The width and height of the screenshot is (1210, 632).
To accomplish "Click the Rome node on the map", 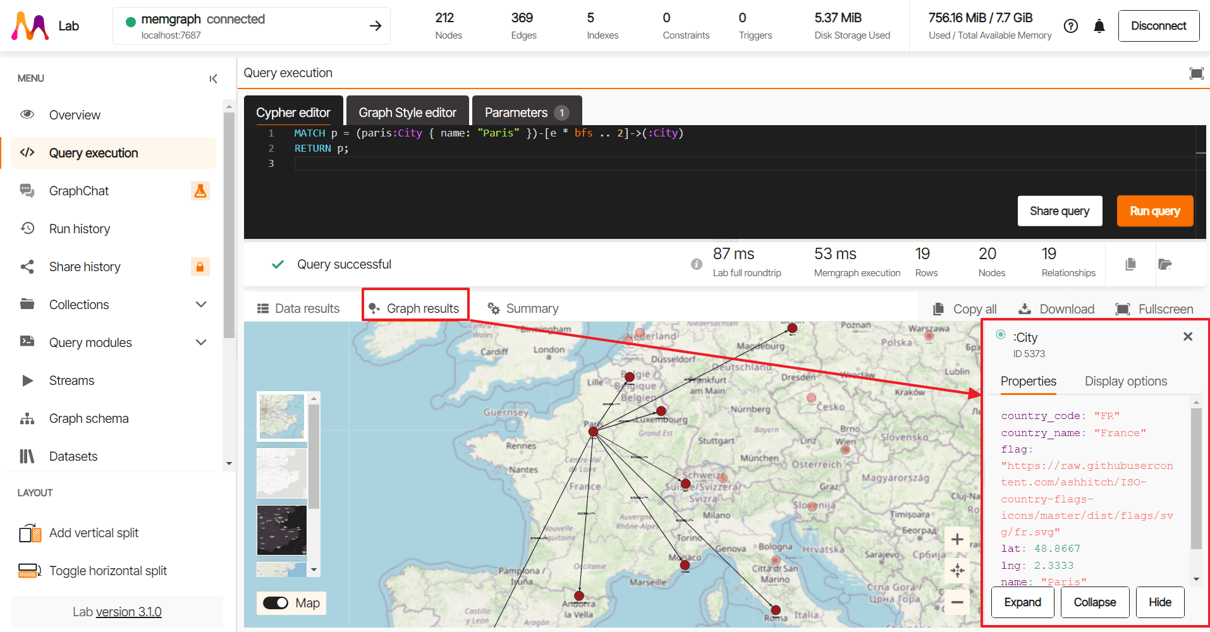I will coord(776,610).
